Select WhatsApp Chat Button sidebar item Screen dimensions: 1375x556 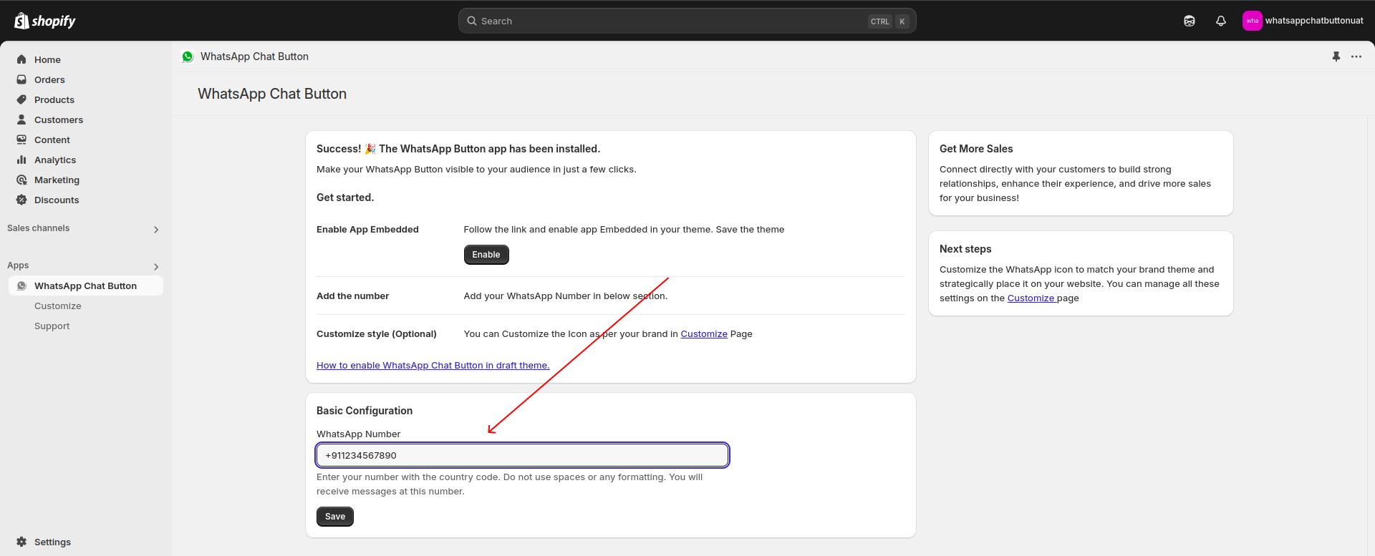click(x=86, y=286)
